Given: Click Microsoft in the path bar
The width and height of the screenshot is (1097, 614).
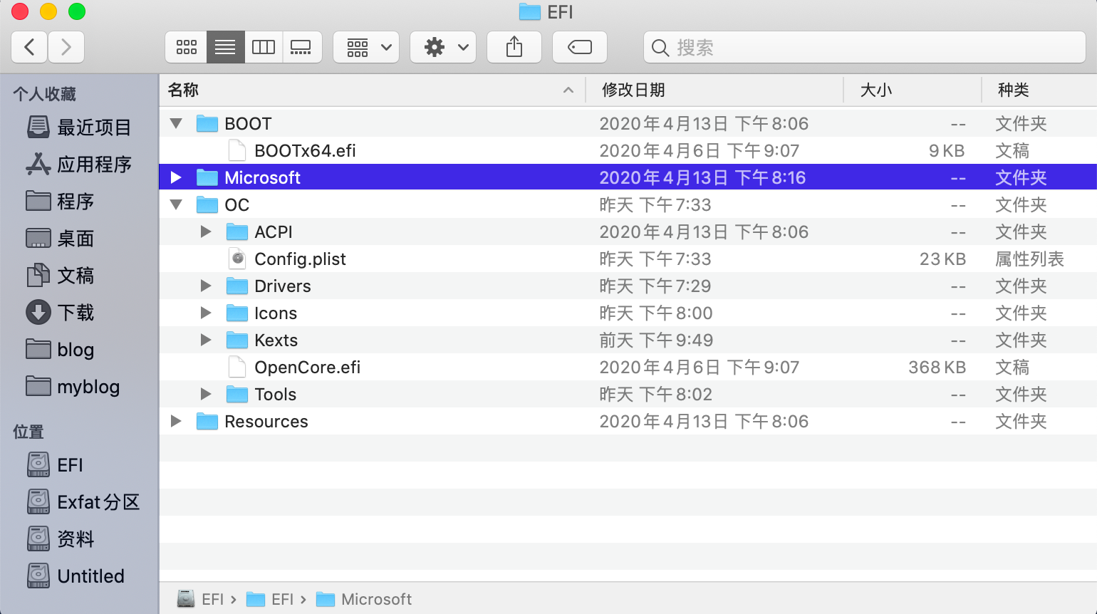Looking at the screenshot, I should [364, 599].
